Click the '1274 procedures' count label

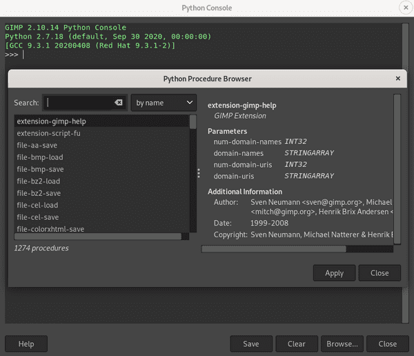(x=41, y=248)
